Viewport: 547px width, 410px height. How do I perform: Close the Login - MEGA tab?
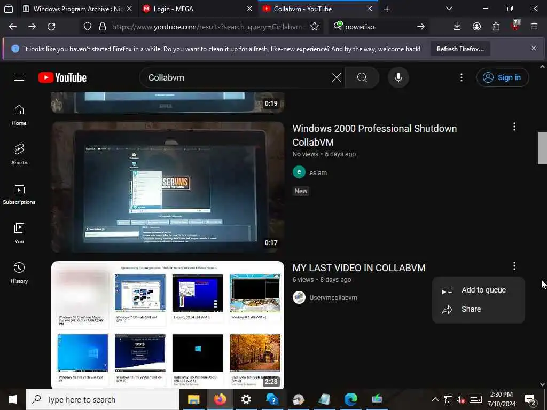[x=249, y=9]
